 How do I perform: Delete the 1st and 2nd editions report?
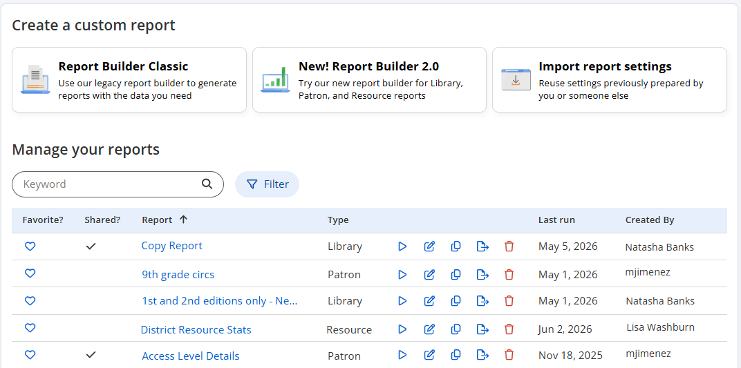click(x=509, y=300)
